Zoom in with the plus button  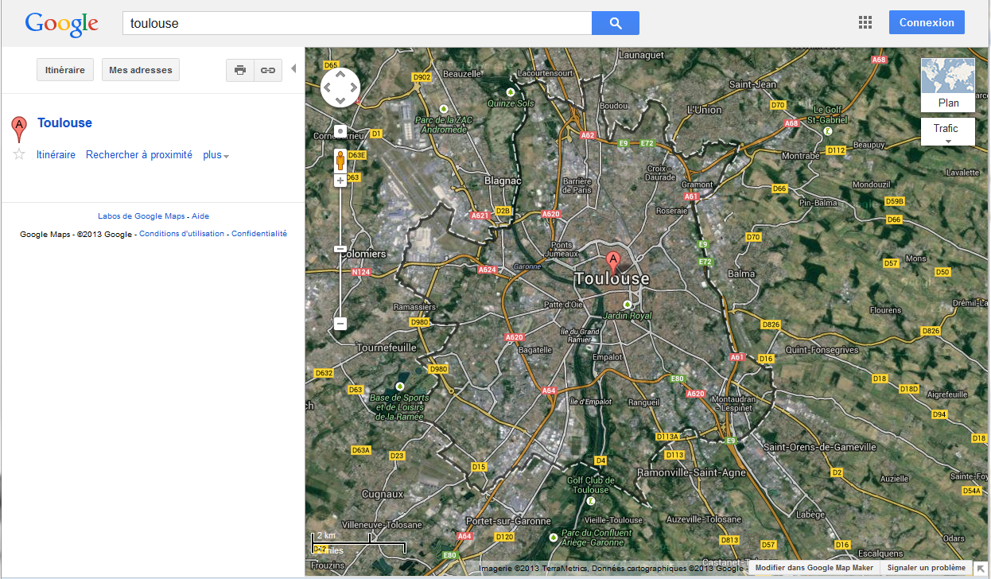(x=340, y=181)
